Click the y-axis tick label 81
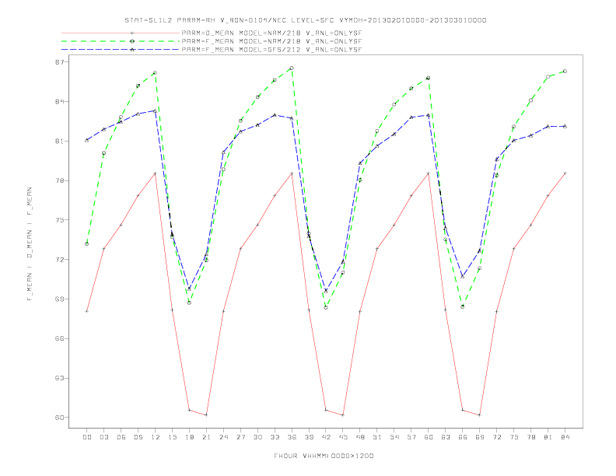The image size is (616, 476). [x=59, y=141]
